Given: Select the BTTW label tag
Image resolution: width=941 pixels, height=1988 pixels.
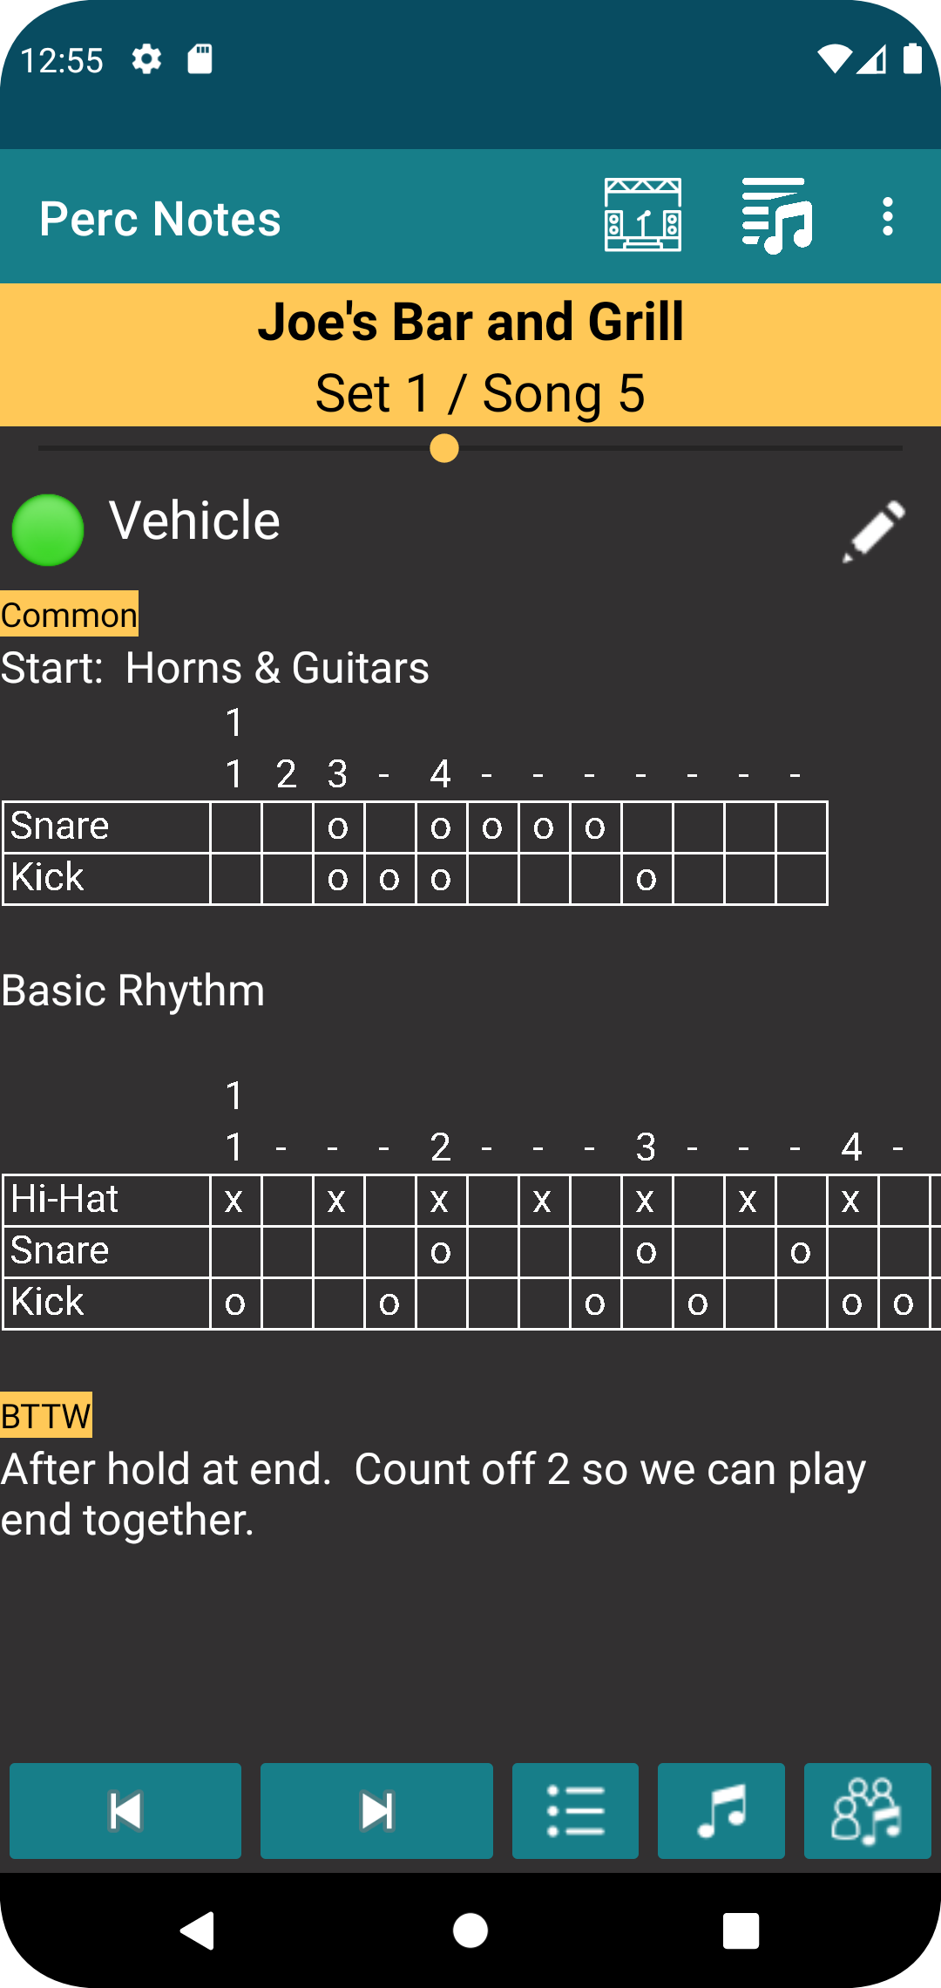Looking at the screenshot, I should click(x=46, y=1416).
